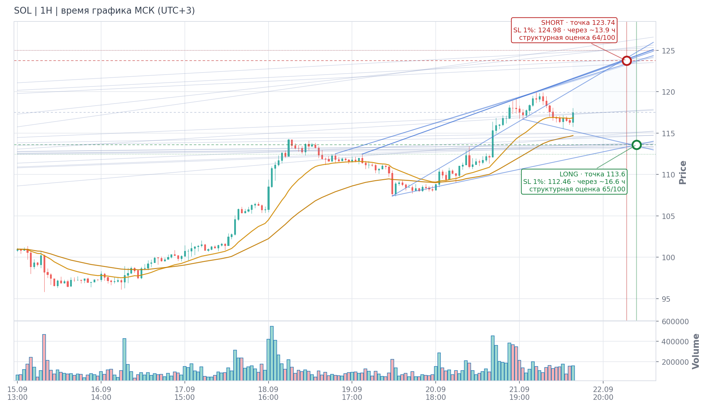Click the tall pink volume bar on 15.09
Image resolution: width=708 pixels, height=408 pixels.
coord(44,357)
